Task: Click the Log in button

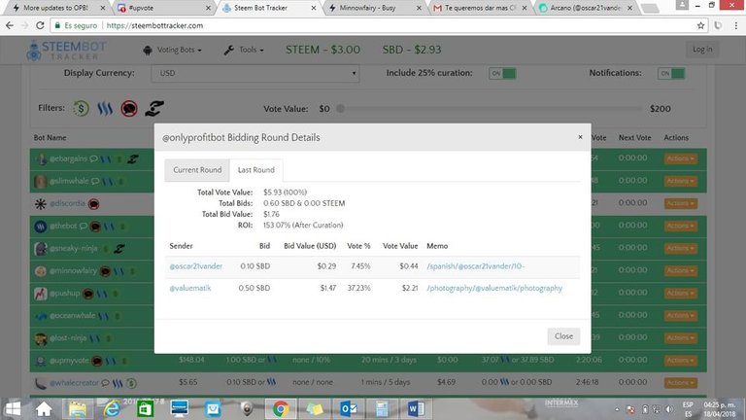Action: tap(702, 49)
